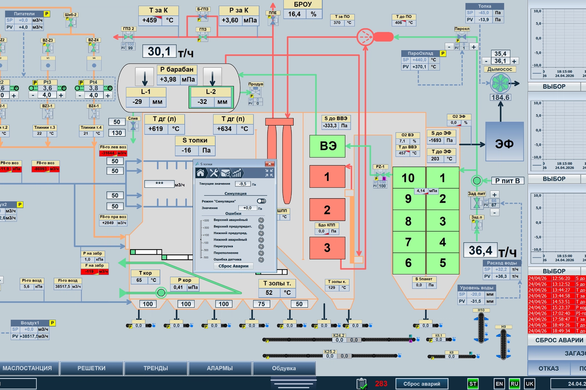Toggle the ST status button
This screenshot has width=586, height=390.
473,384
